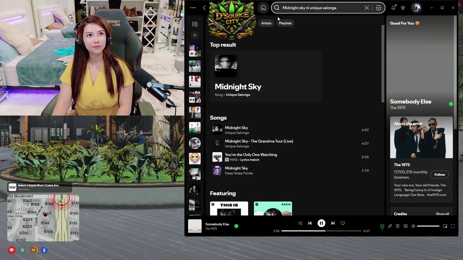The height and width of the screenshot is (260, 463).
Task: Toggle repeat in the player bar
Action: [x=343, y=223]
